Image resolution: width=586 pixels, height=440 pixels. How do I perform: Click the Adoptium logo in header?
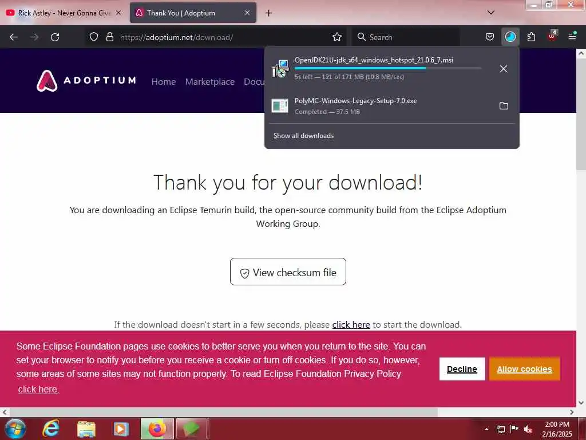[86, 80]
